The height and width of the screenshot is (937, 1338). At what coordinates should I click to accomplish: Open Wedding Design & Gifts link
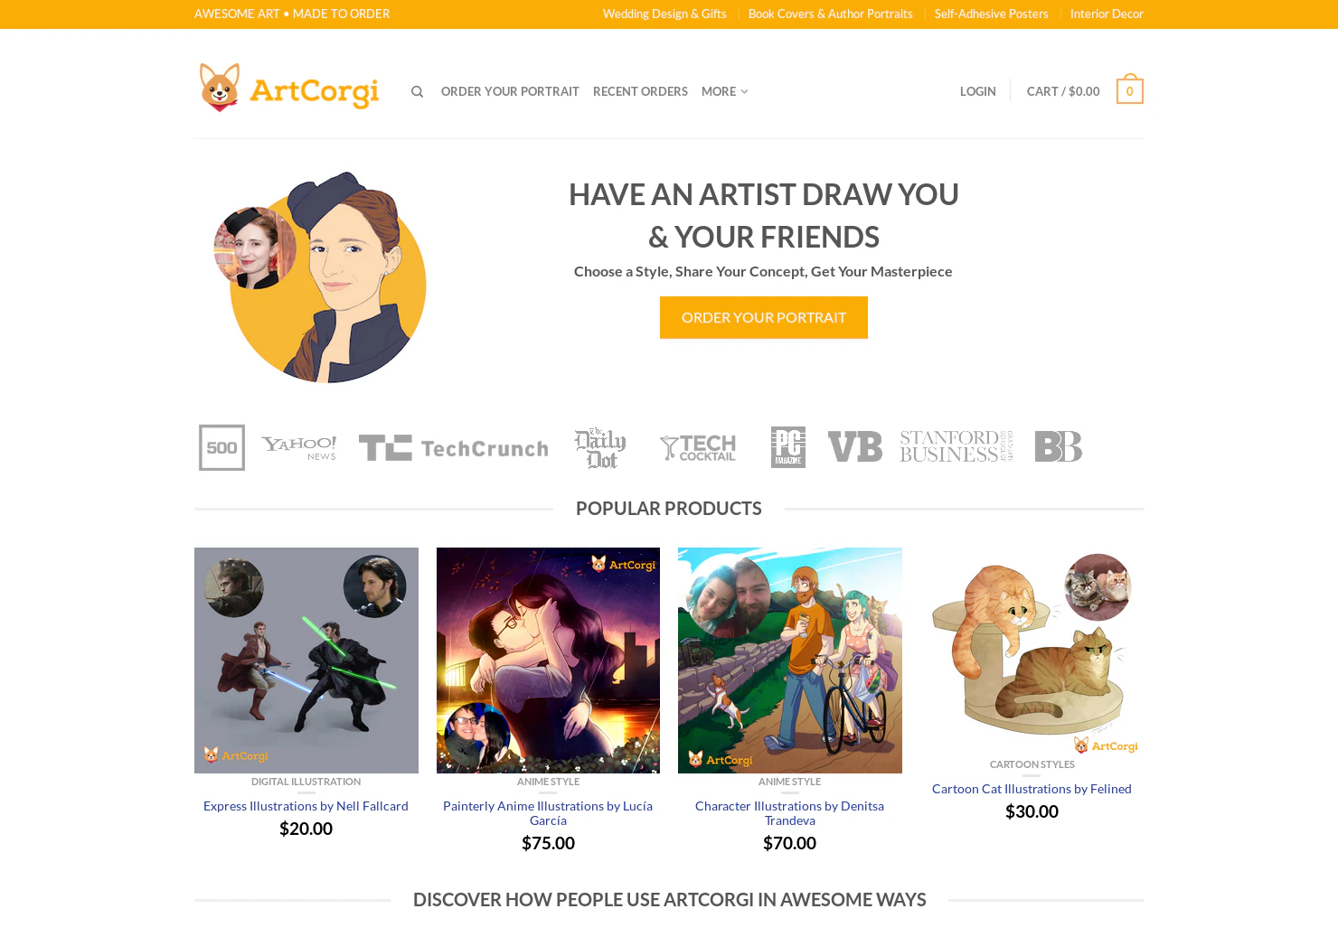click(664, 14)
